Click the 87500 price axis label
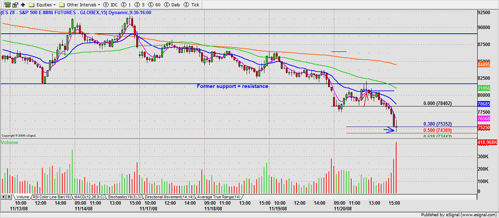 (484, 44)
